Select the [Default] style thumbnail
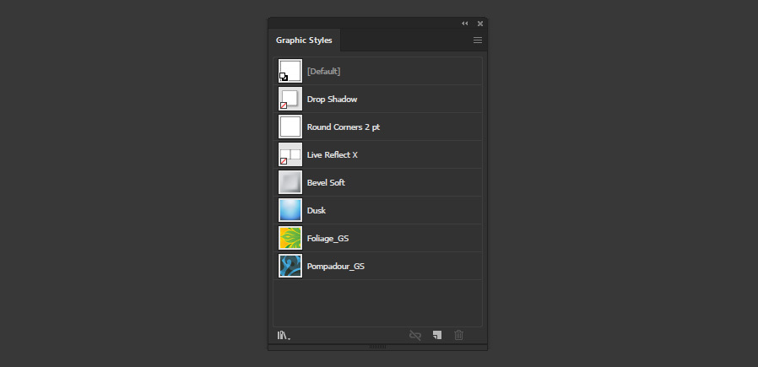Viewport: 758px width, 367px height. (x=290, y=71)
